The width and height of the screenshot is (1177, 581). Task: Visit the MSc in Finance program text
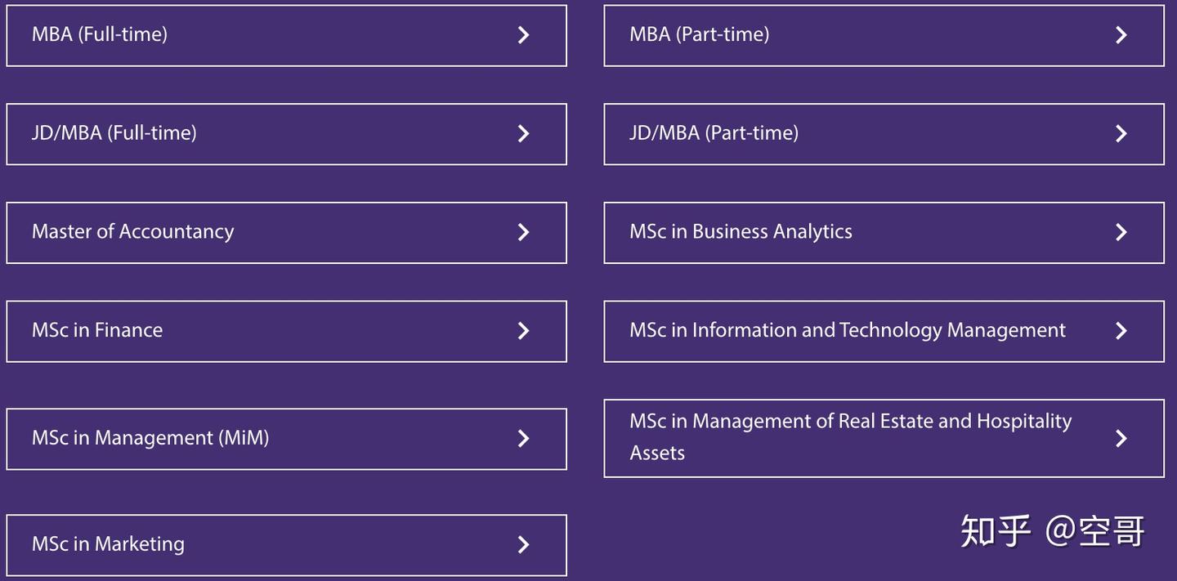[97, 330]
